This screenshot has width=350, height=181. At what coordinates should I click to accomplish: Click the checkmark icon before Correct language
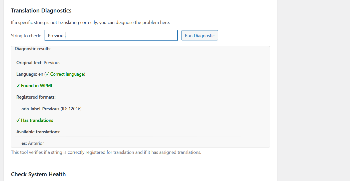tap(47, 74)
